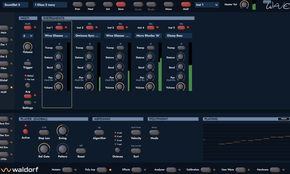290x174 pixels.
Task: Open the Effects panel button
Action: pos(137,169)
